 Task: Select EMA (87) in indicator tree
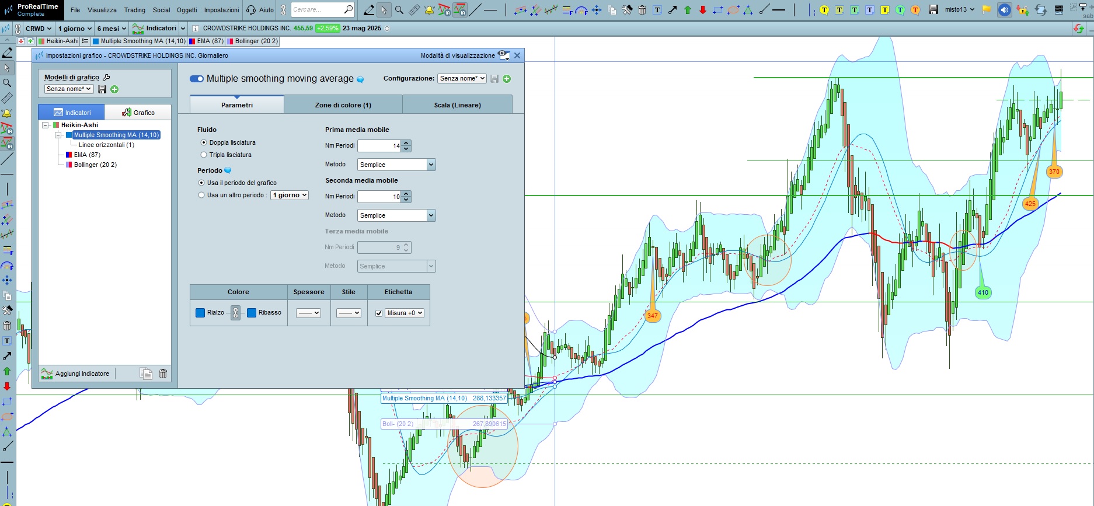(87, 155)
